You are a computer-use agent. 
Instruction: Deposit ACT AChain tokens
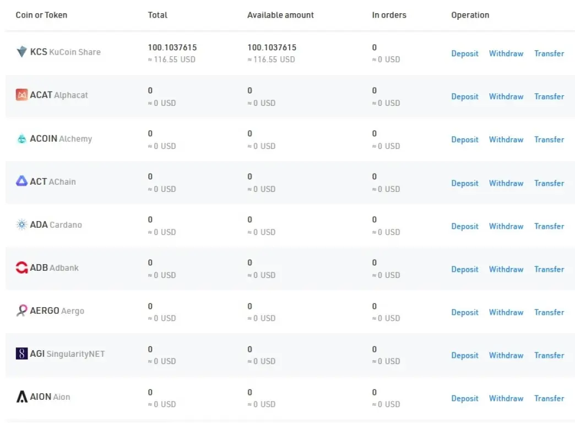(x=465, y=183)
